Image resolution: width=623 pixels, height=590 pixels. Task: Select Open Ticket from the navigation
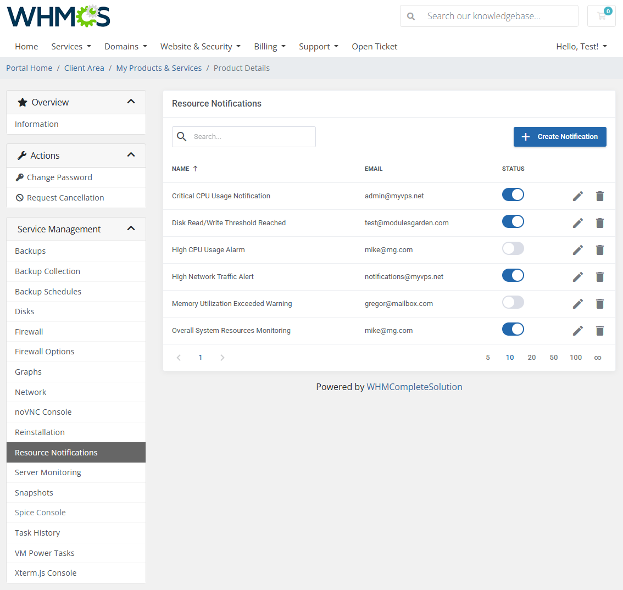pos(374,46)
